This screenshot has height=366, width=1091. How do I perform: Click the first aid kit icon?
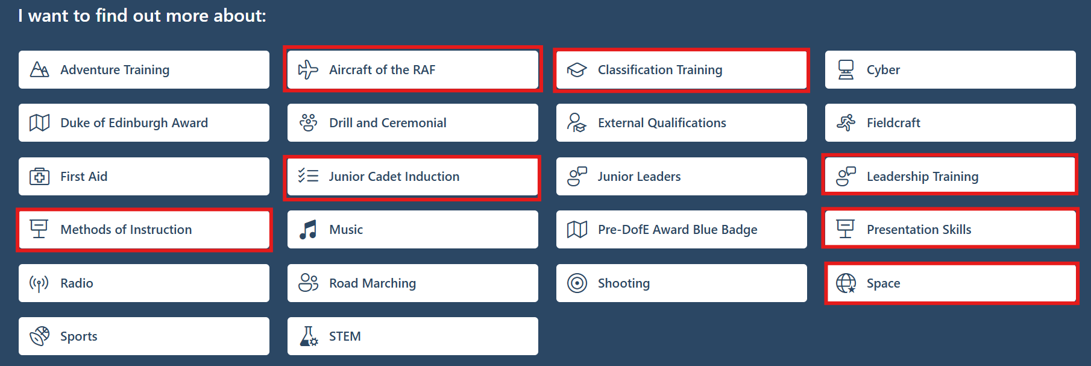[40, 177]
